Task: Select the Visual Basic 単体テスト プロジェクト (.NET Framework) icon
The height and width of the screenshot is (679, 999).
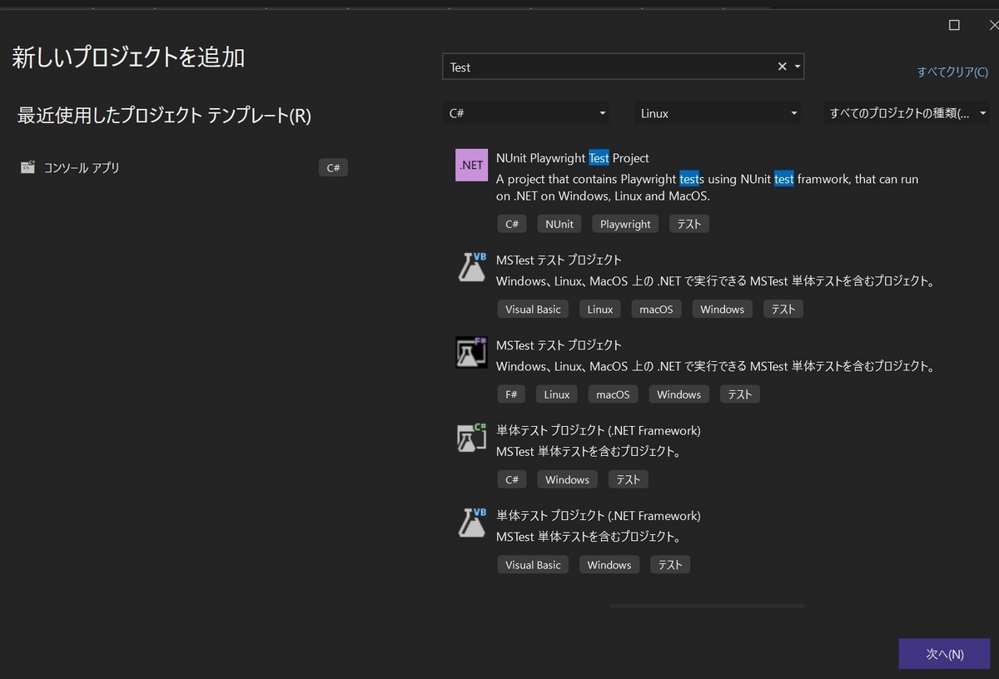Action: [x=472, y=523]
